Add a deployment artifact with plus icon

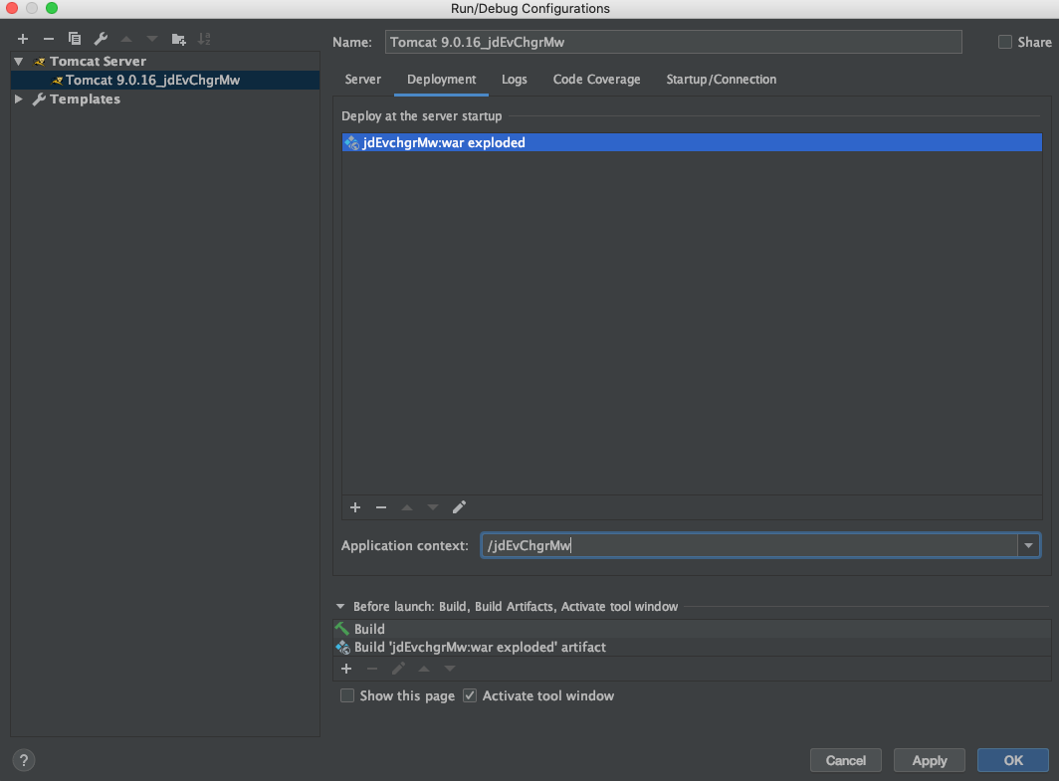coord(355,507)
